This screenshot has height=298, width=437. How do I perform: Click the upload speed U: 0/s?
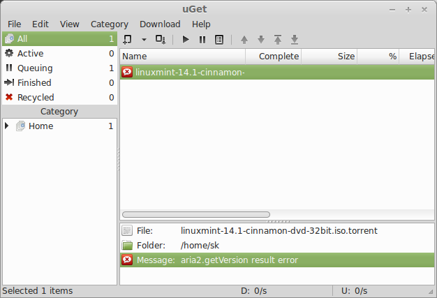[x=354, y=291]
